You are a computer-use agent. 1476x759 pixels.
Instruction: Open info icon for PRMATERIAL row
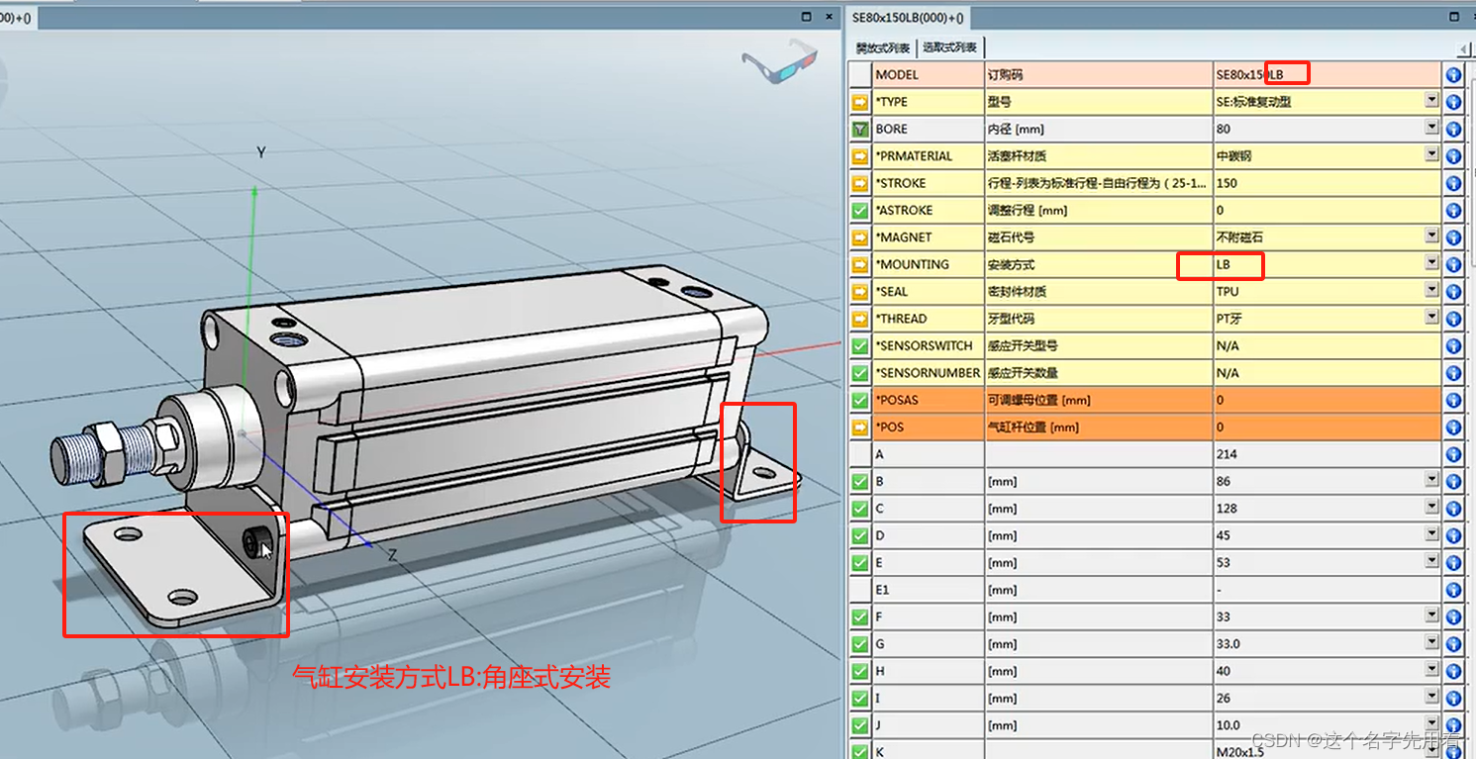(x=1453, y=155)
